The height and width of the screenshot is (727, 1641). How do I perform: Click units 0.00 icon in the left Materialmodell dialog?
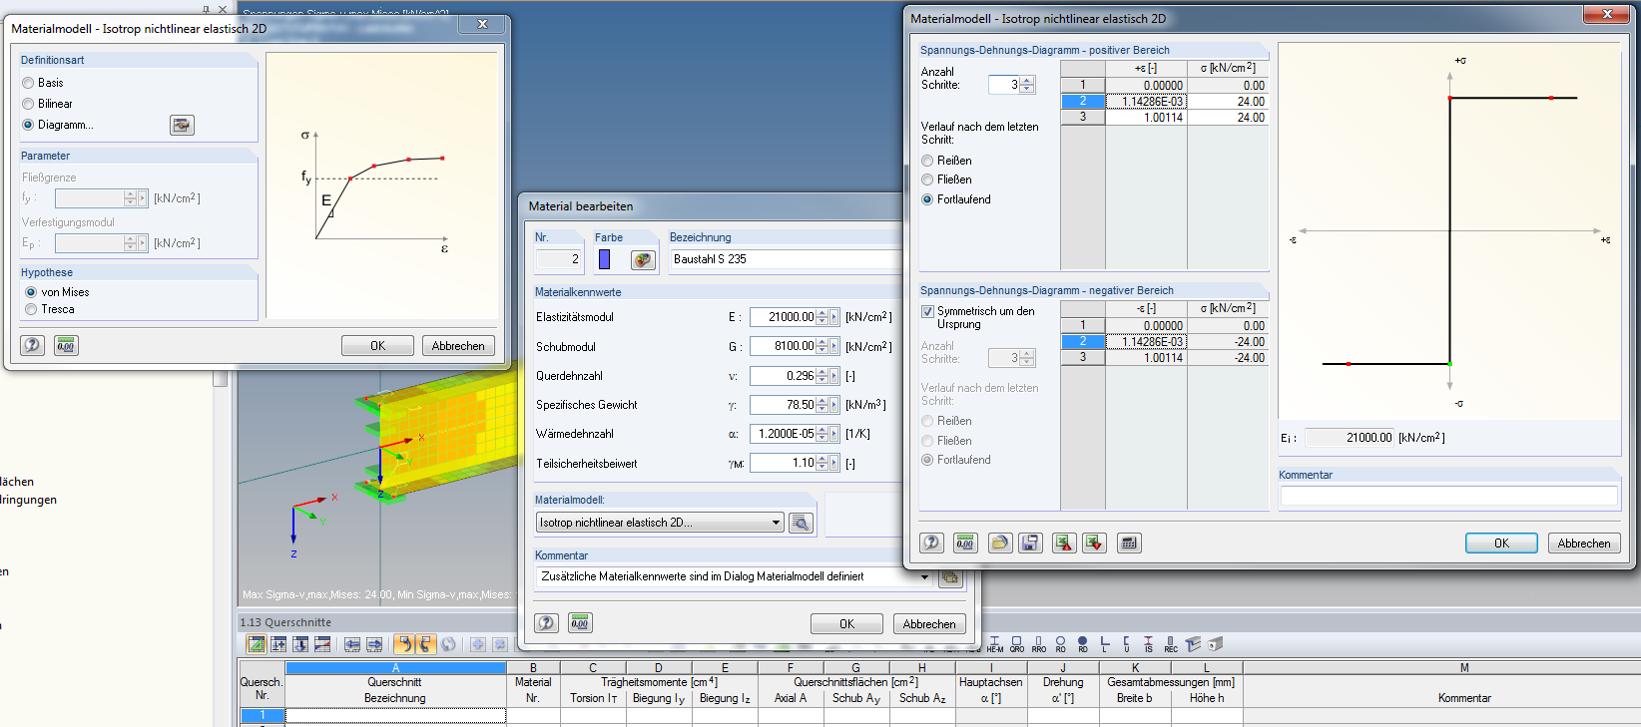point(66,345)
